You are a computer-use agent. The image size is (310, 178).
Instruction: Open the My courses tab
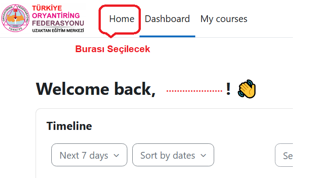point(224,19)
